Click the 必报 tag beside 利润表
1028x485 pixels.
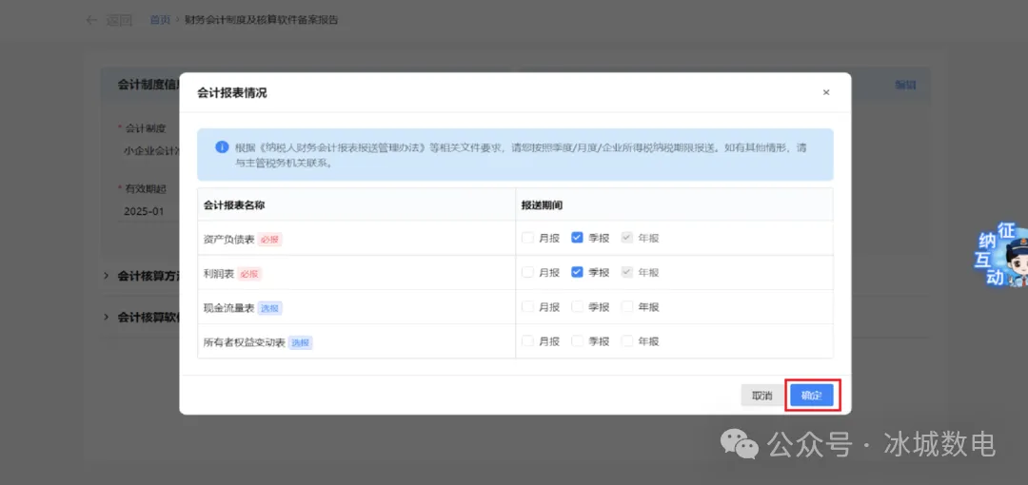pos(249,274)
